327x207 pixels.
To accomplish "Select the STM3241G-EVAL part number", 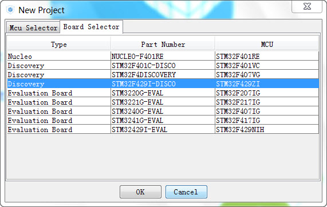I will click(x=163, y=120).
